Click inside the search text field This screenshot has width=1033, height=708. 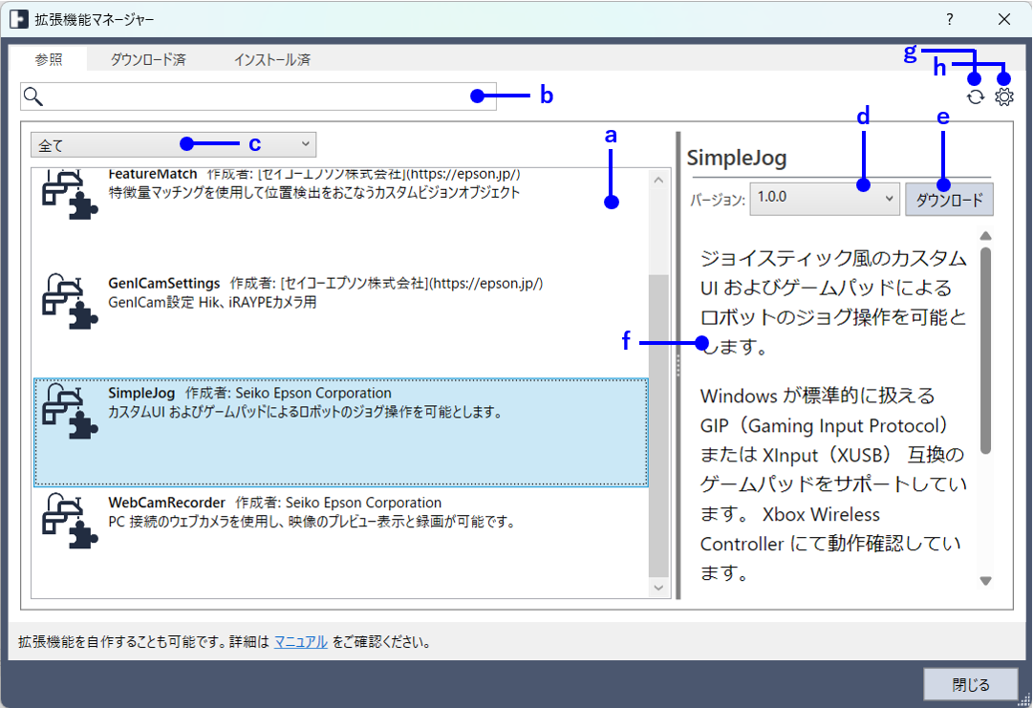tap(258, 96)
